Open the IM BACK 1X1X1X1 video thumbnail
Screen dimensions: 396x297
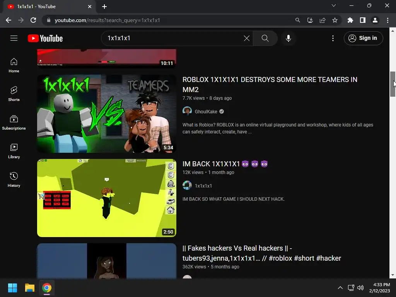[x=107, y=198]
